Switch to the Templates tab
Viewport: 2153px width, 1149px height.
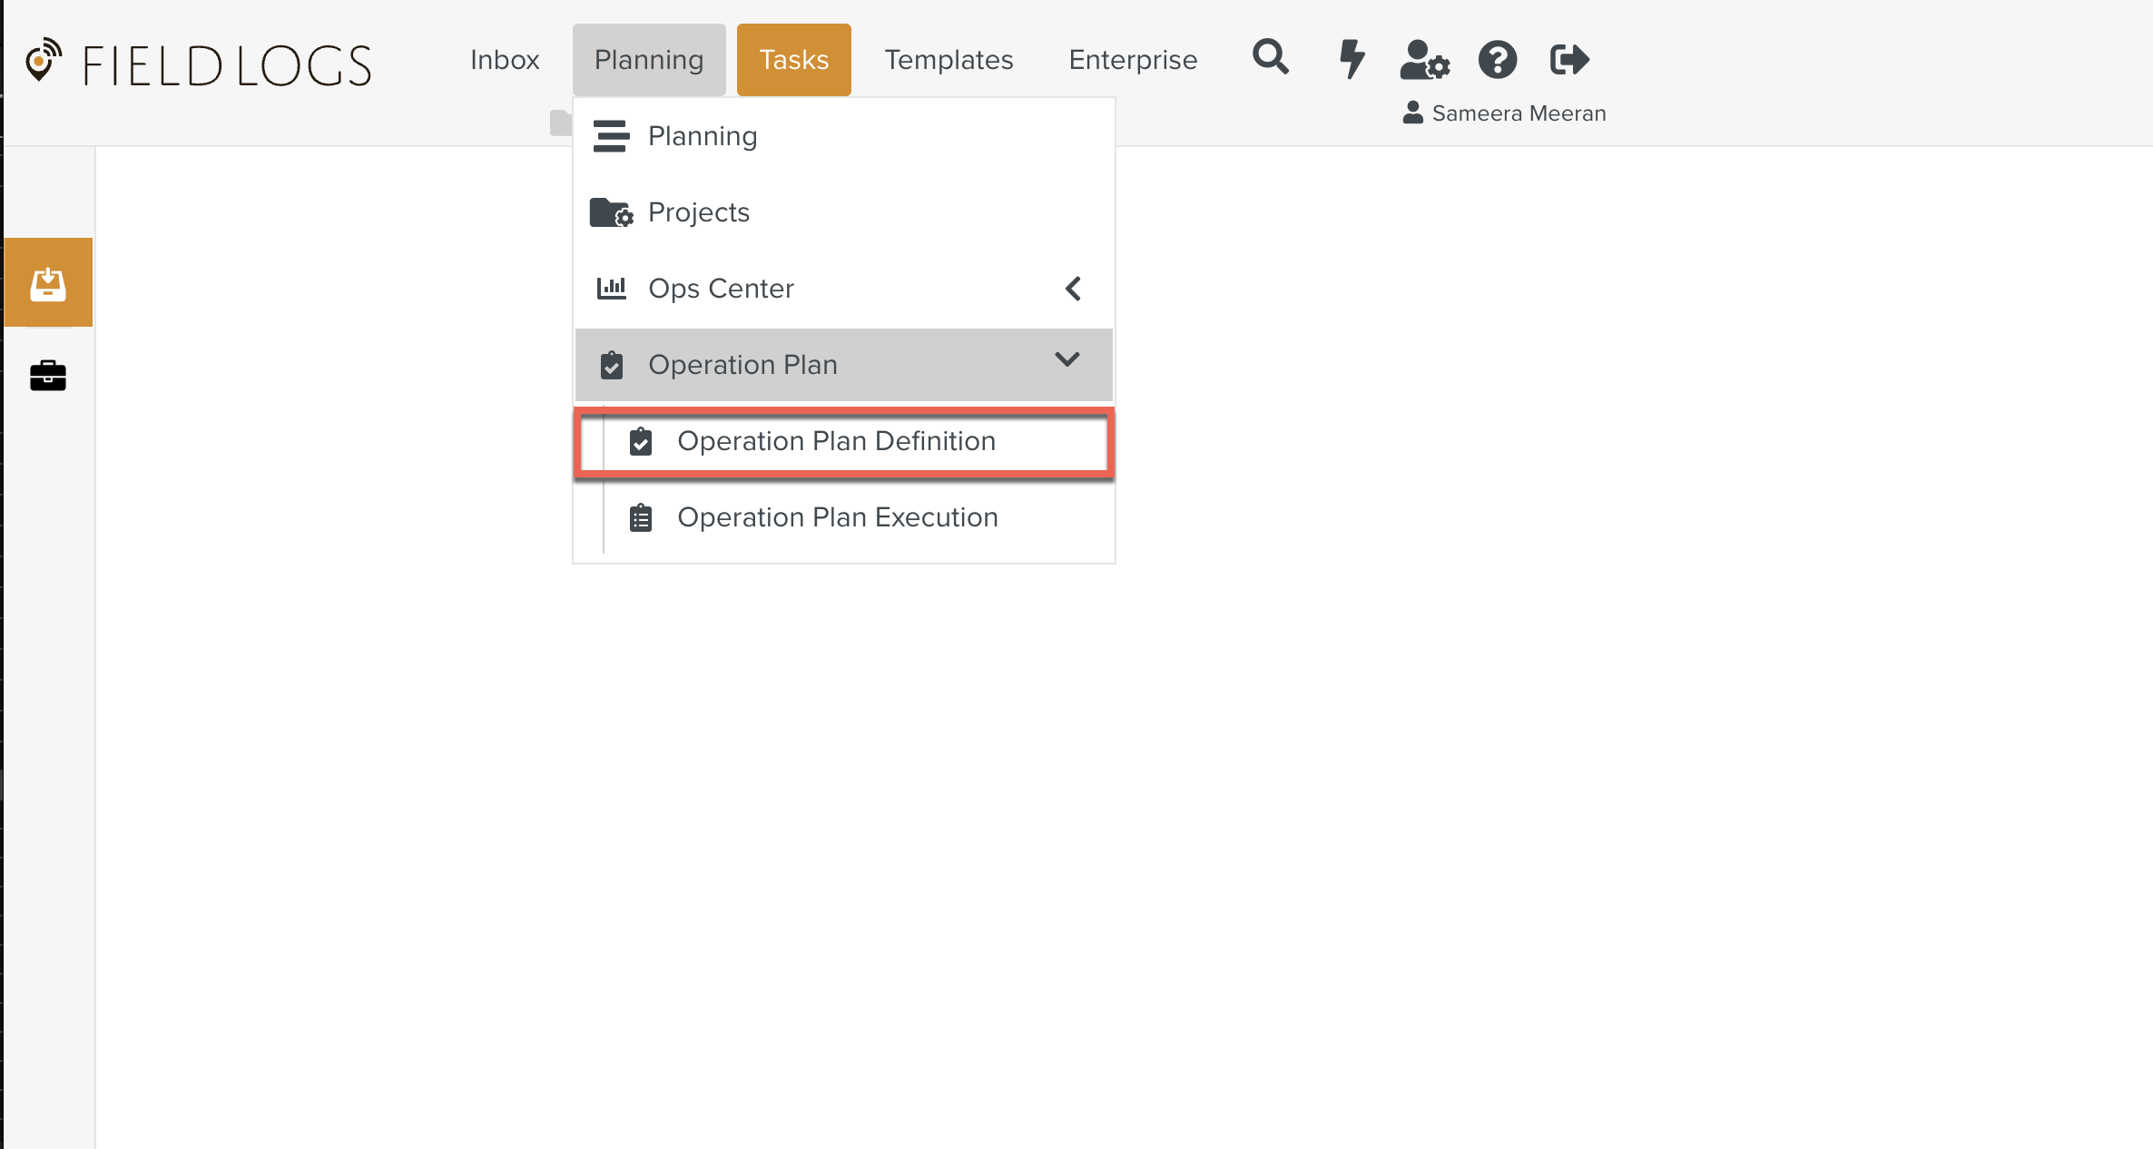coord(949,60)
